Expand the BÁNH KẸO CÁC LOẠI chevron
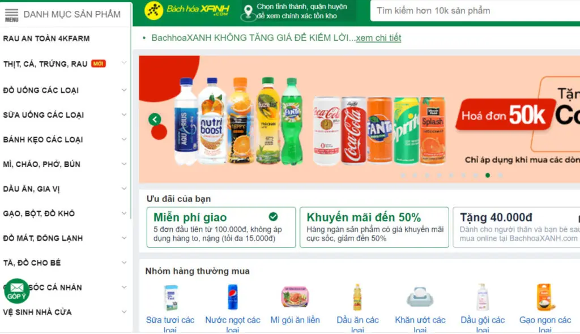 click(x=124, y=139)
